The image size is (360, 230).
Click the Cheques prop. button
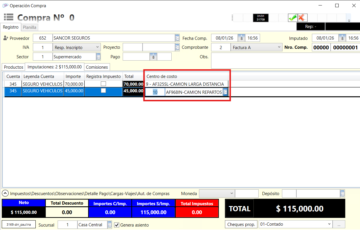pos(241,224)
